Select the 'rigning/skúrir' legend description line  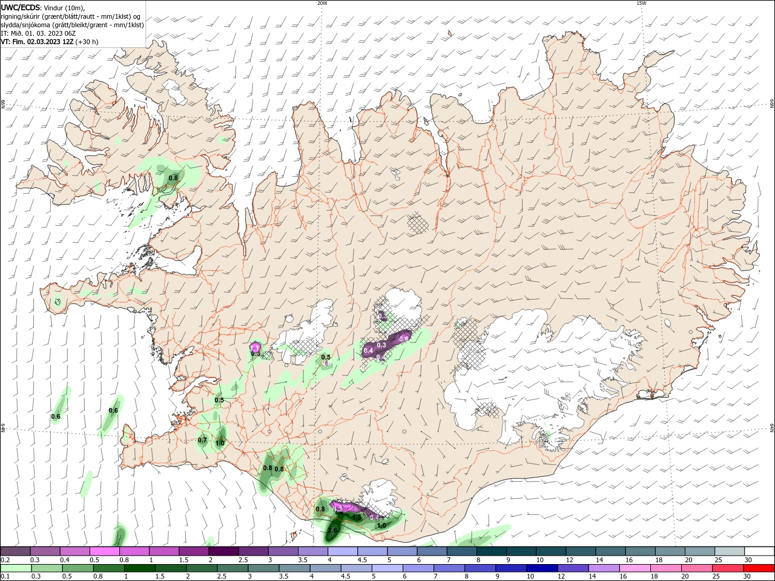click(71, 16)
